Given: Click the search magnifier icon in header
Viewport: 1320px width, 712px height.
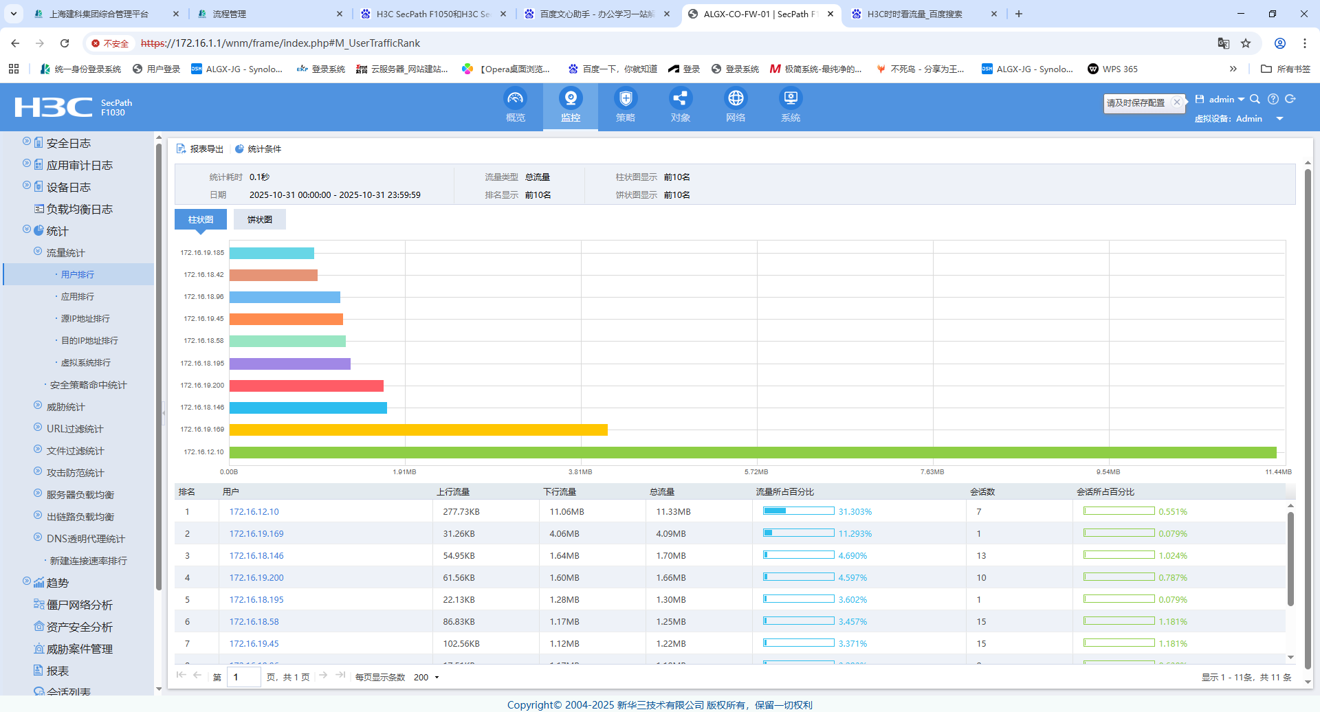Looking at the screenshot, I should [1255, 100].
